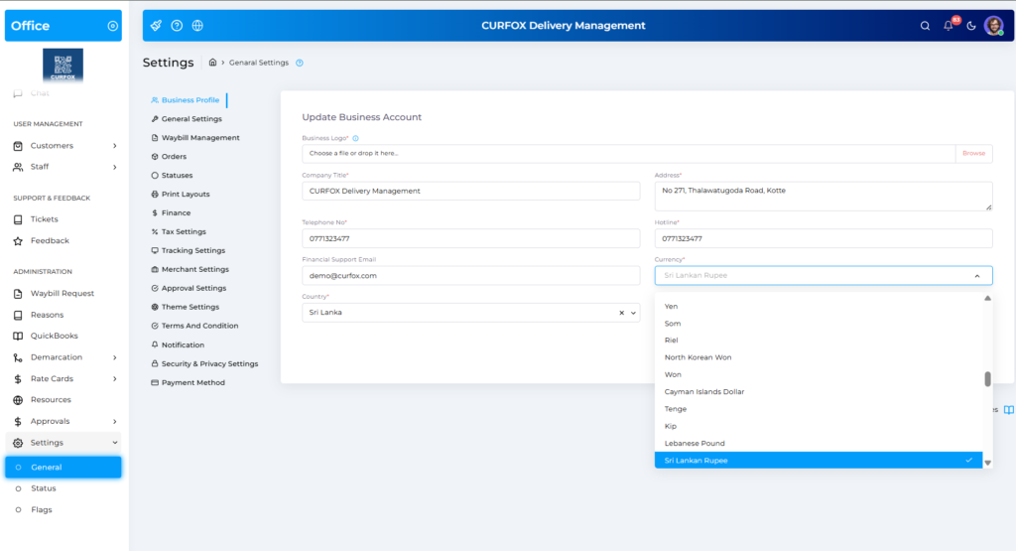
Task: Open Tracking Settings tab
Action: [188, 250]
